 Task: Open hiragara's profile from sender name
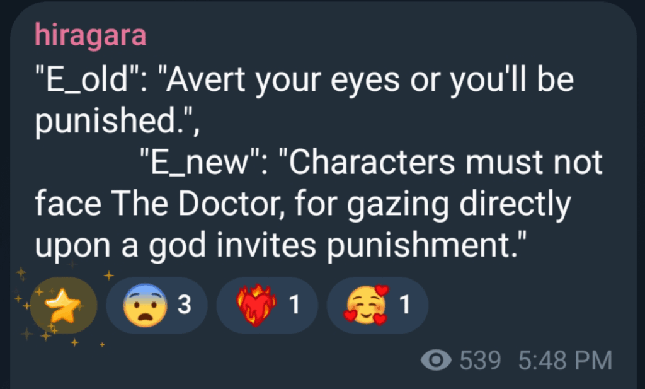(x=91, y=35)
